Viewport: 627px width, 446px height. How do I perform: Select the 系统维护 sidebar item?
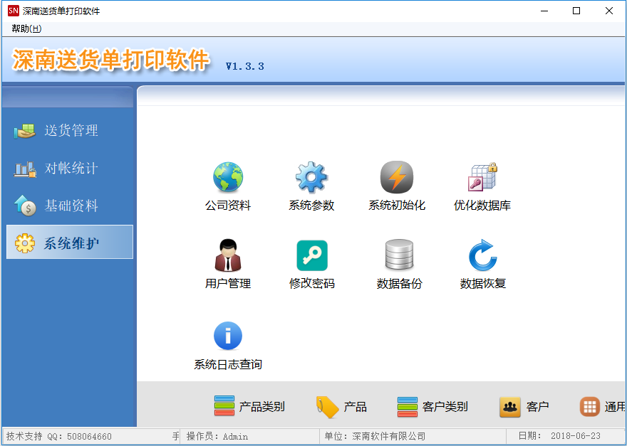point(70,243)
